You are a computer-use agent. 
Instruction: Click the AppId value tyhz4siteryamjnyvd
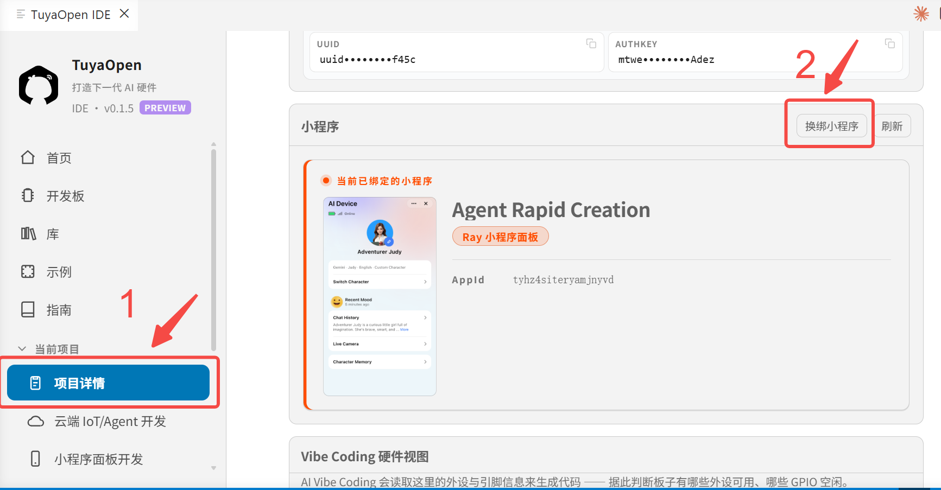pyautogui.click(x=563, y=279)
